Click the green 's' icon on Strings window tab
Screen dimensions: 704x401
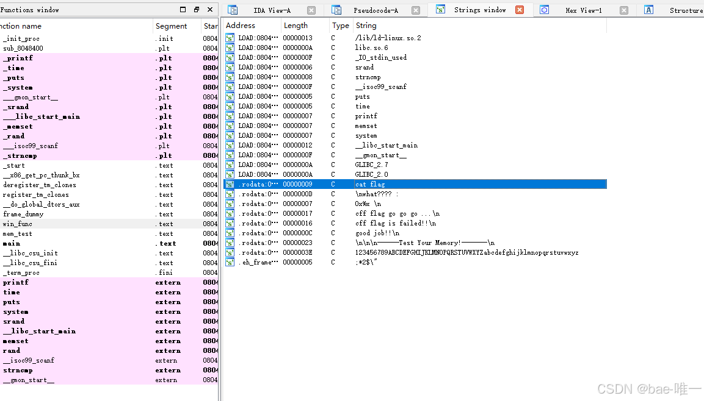pyautogui.click(x=440, y=9)
